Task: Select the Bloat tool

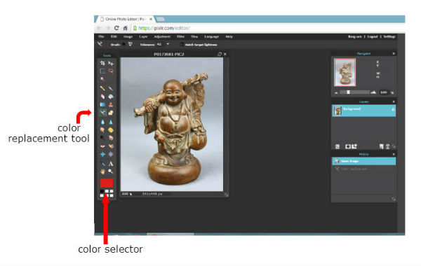Action: (x=102, y=154)
